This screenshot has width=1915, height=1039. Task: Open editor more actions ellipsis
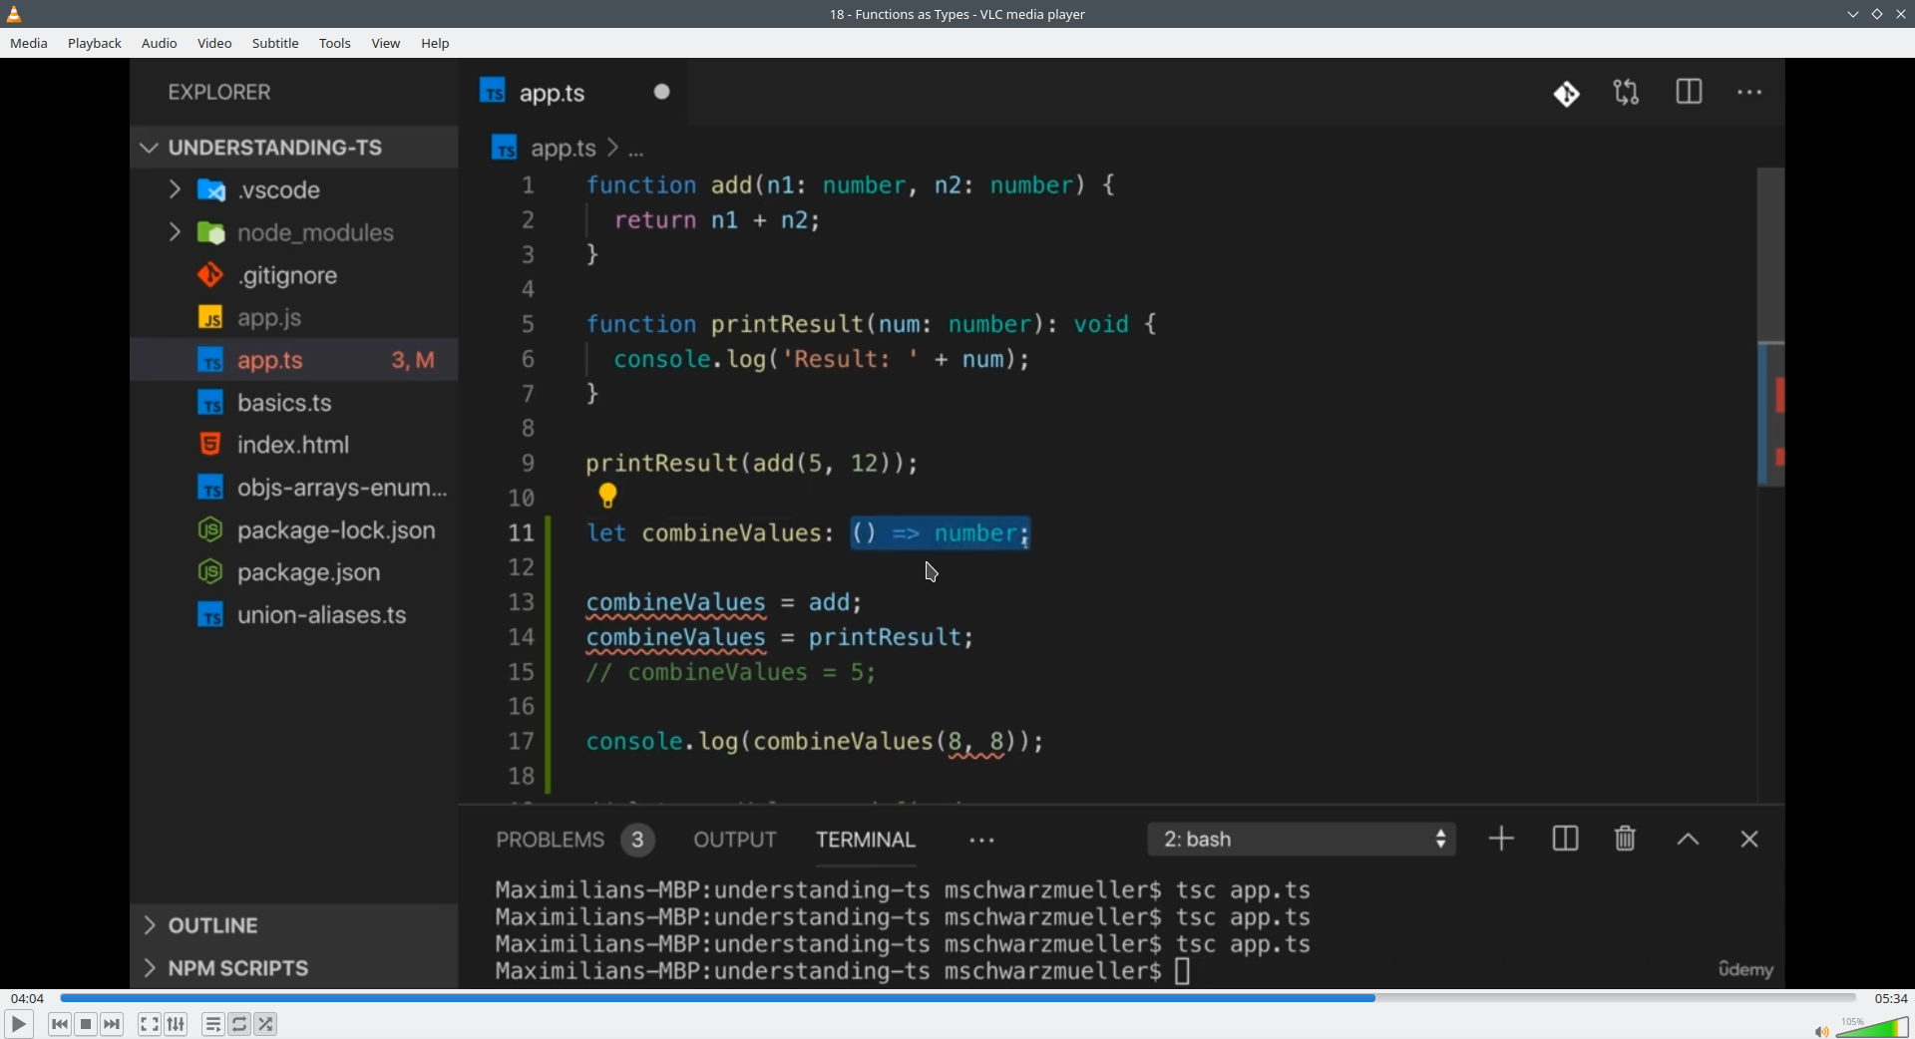pos(1749,93)
